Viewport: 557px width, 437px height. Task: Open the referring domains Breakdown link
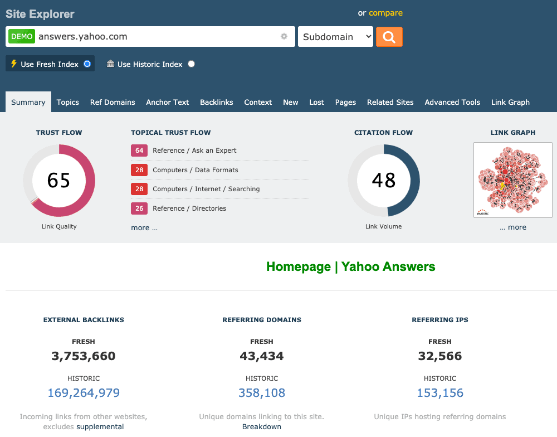[x=261, y=426]
